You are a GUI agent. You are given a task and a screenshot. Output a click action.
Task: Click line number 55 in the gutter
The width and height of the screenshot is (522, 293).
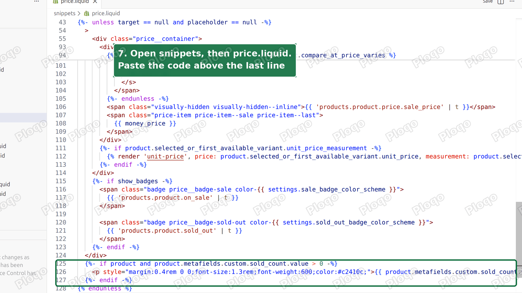62,39
